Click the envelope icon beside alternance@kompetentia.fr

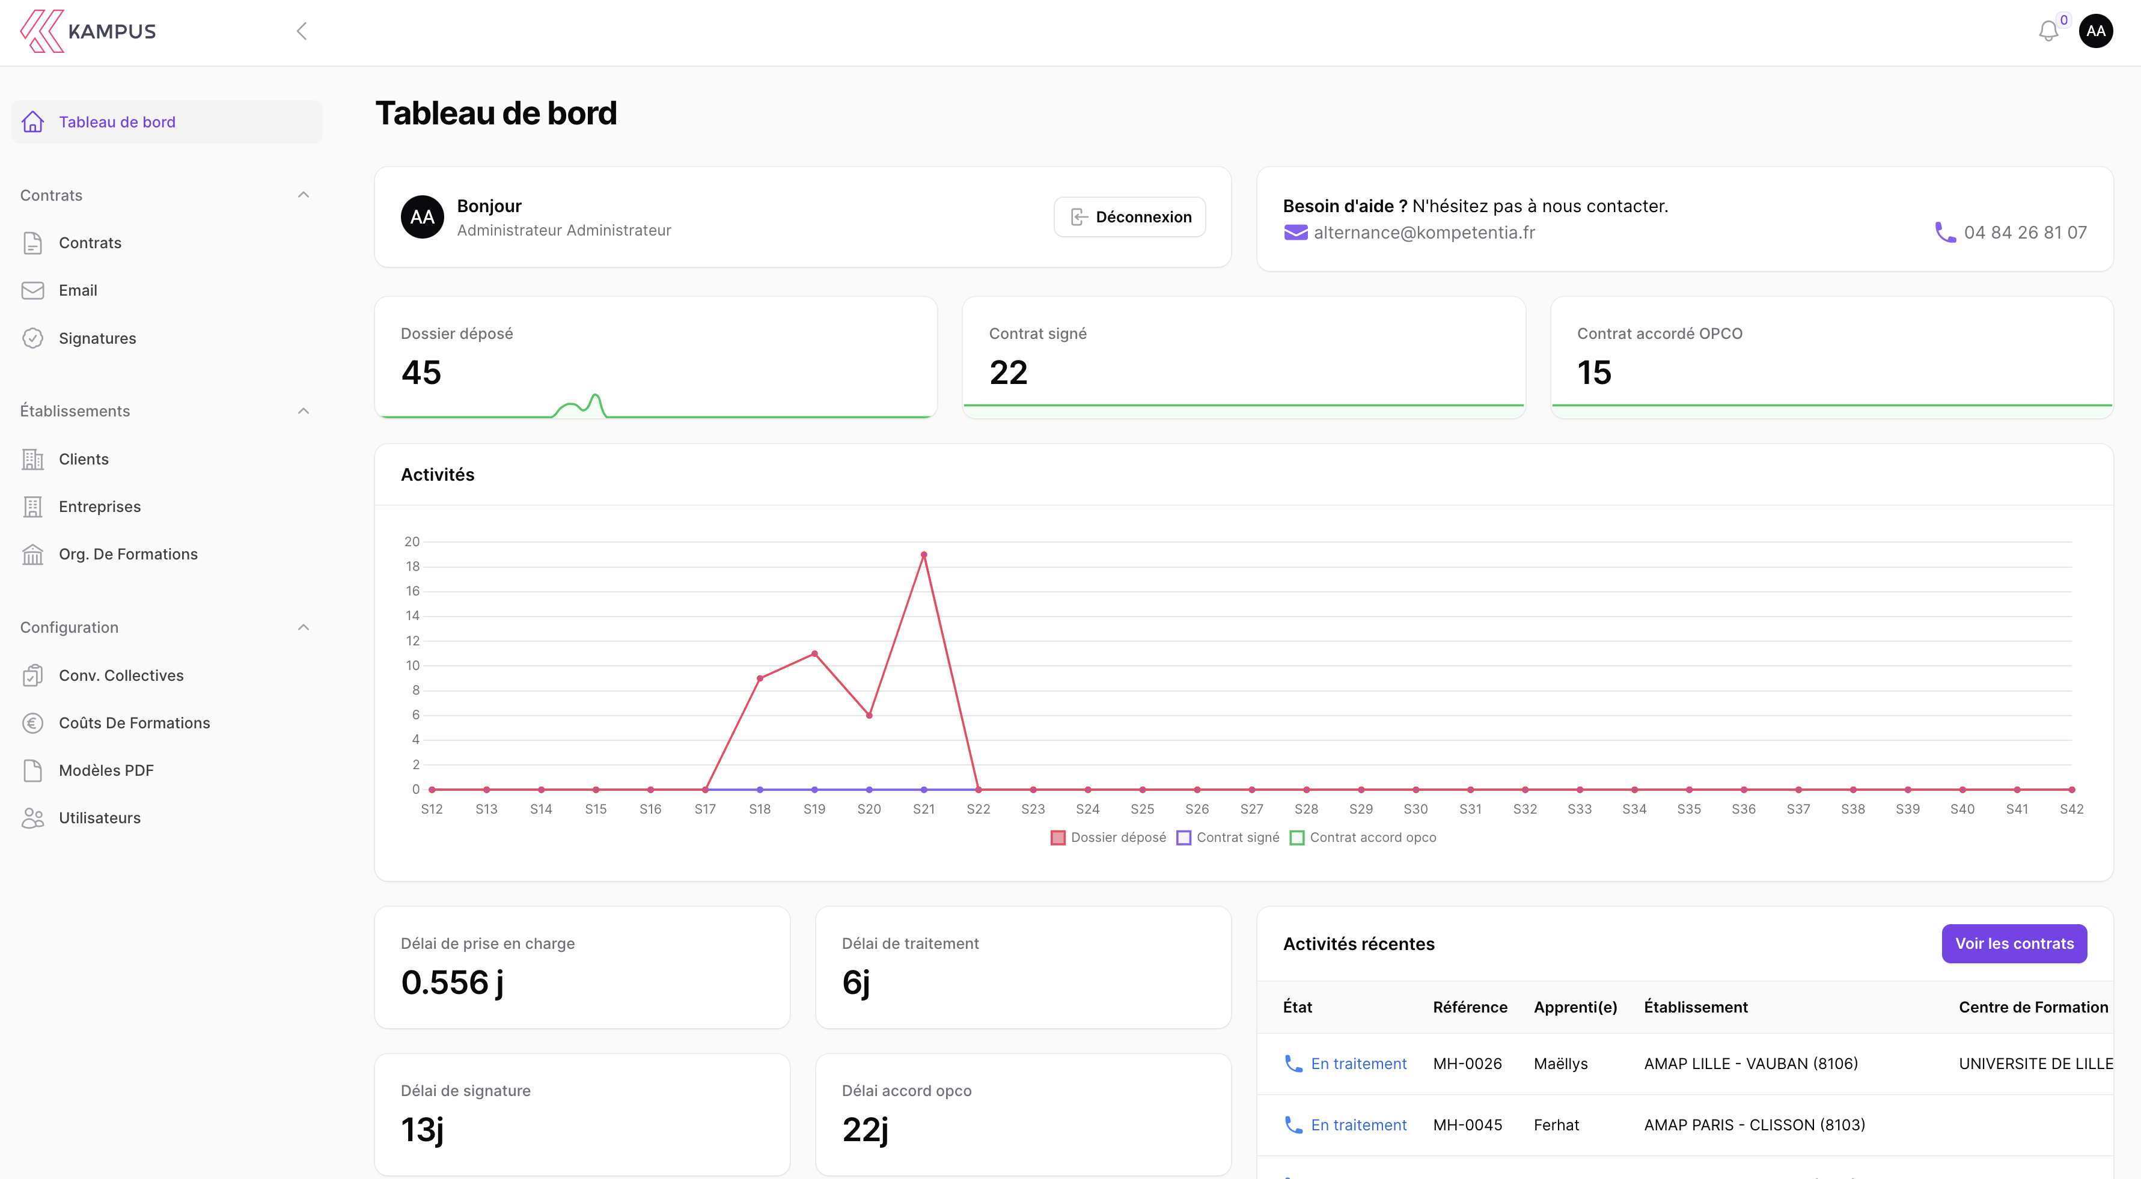click(1295, 233)
